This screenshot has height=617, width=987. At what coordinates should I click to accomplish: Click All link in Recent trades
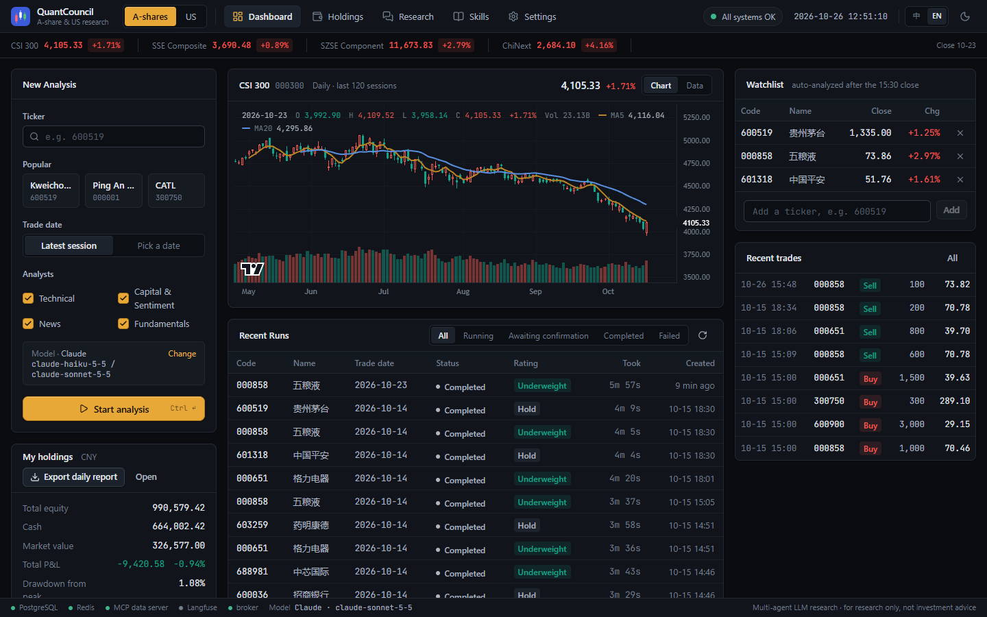point(952,258)
